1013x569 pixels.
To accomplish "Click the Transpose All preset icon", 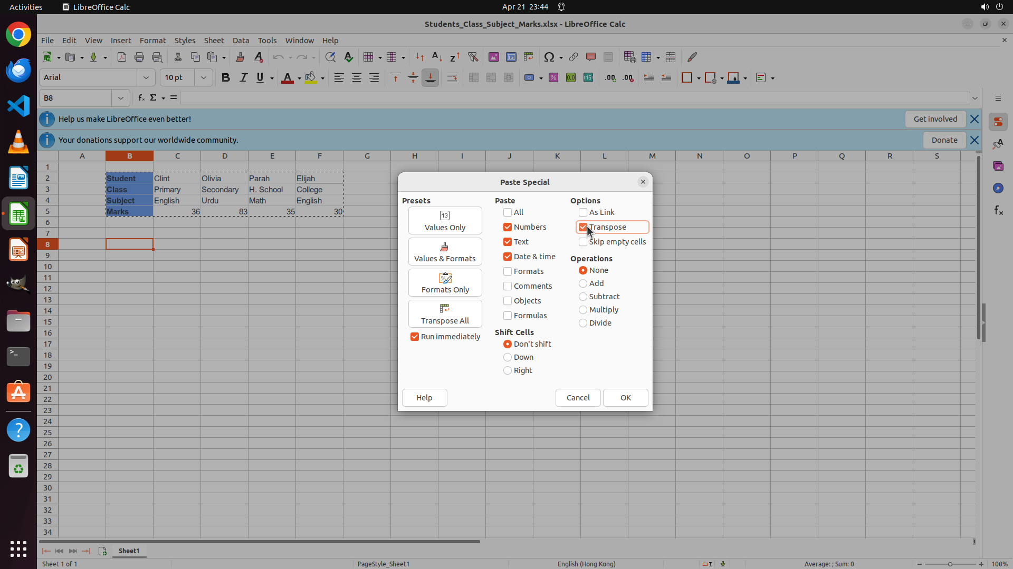I will (445, 309).
